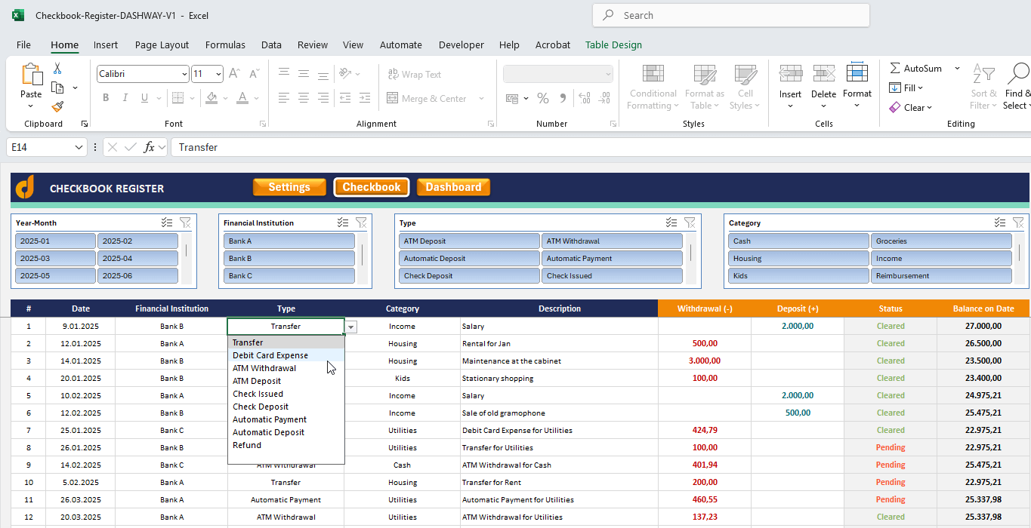Toggle center horizontal alignment
The width and height of the screenshot is (1031, 528).
pyautogui.click(x=304, y=98)
